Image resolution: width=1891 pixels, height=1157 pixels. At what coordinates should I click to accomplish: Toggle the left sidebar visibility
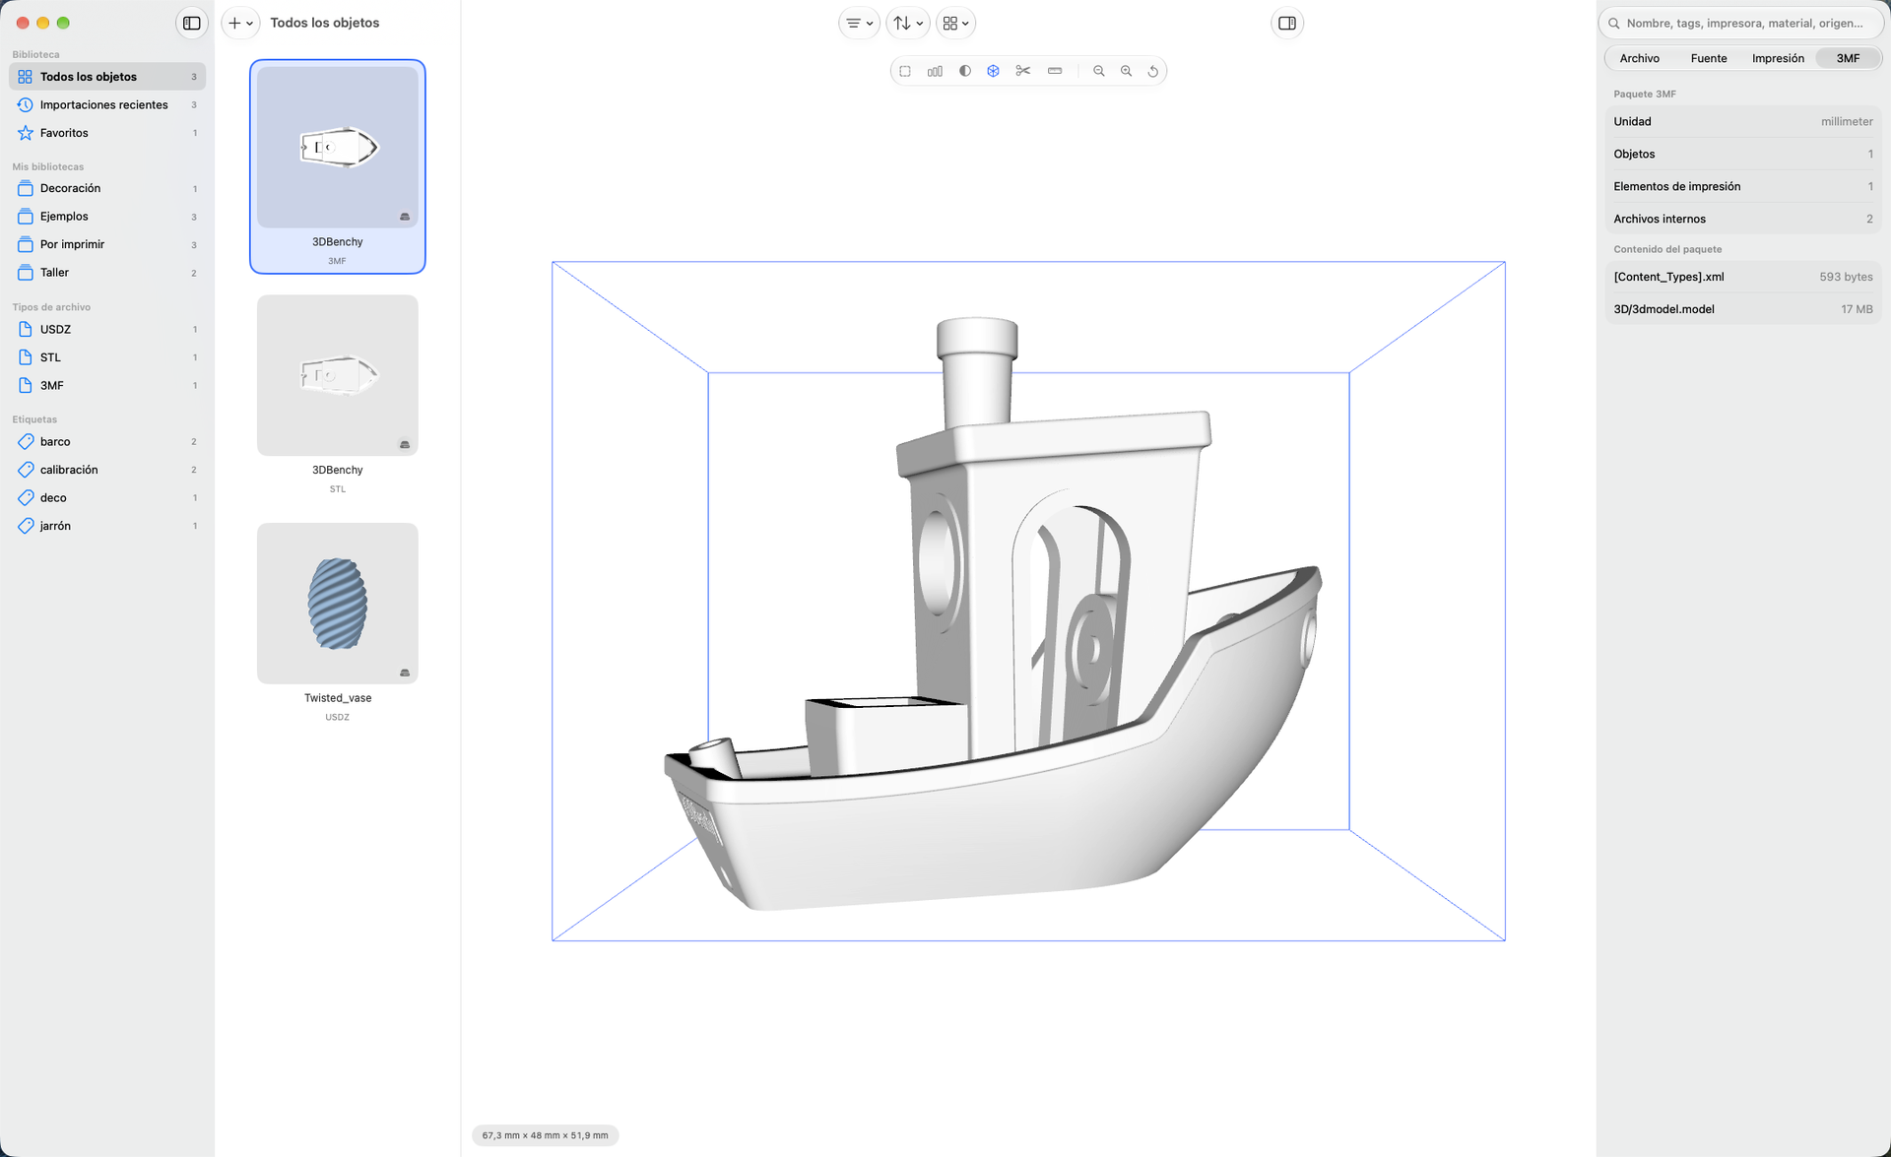192,23
